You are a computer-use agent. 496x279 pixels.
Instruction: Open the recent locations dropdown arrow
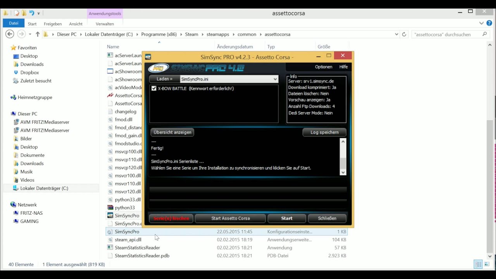pos(29,34)
